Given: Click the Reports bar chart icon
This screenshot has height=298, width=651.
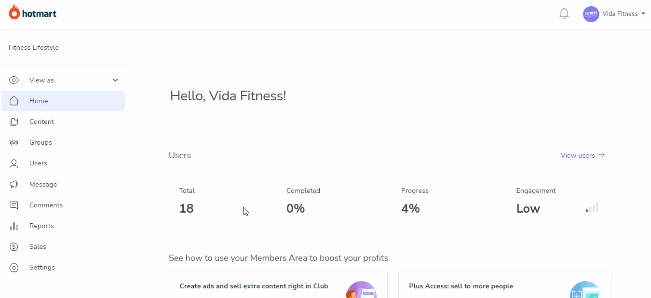Looking at the screenshot, I should [x=14, y=226].
